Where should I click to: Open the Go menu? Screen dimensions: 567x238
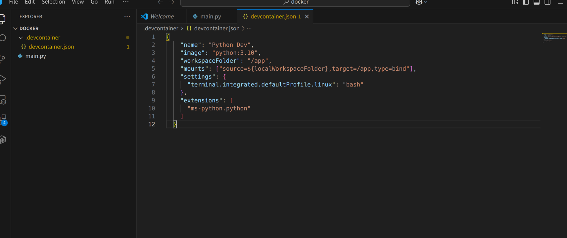click(94, 2)
